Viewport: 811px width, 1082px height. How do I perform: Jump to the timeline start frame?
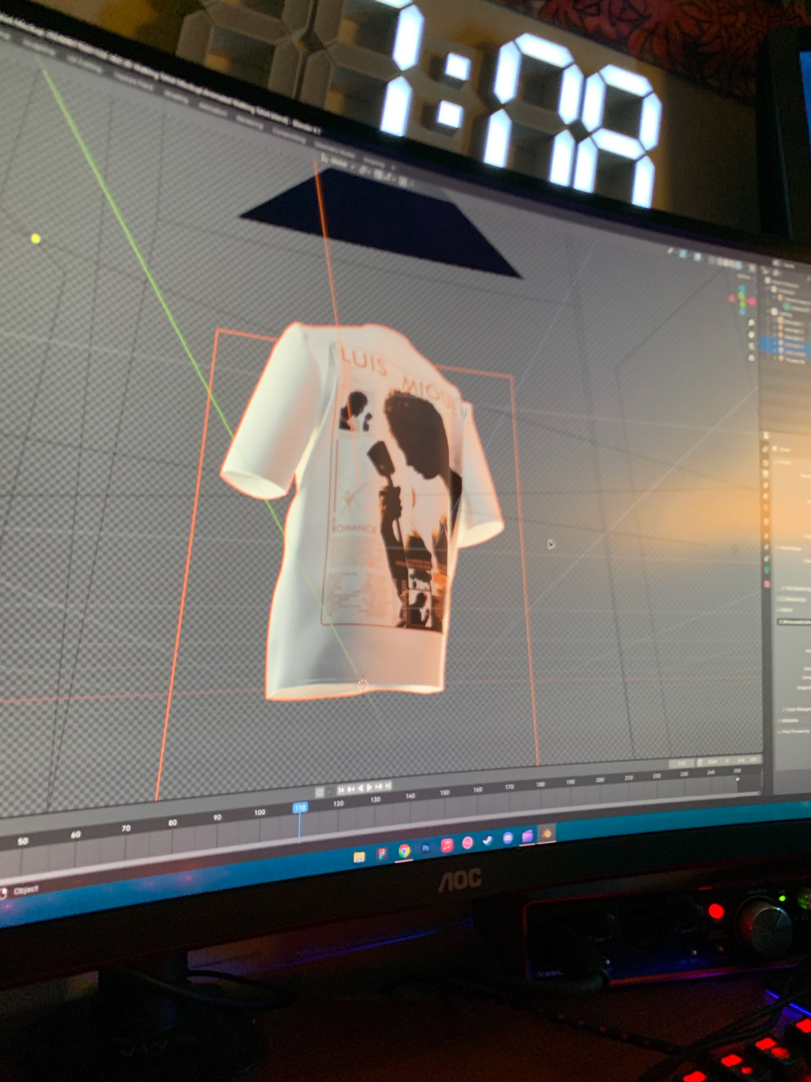click(341, 790)
